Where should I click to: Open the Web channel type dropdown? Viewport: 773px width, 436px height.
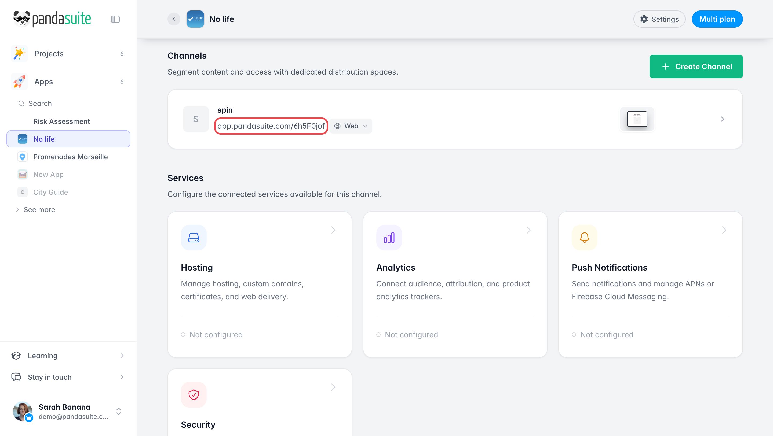[351, 126]
